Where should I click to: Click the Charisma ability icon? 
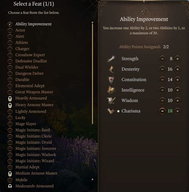111,111
